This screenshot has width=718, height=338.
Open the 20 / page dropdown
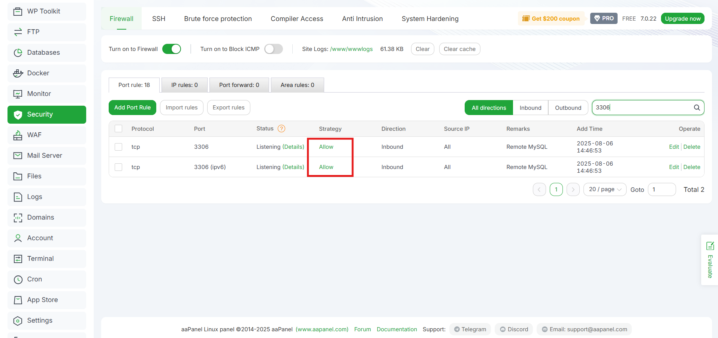[604, 189]
